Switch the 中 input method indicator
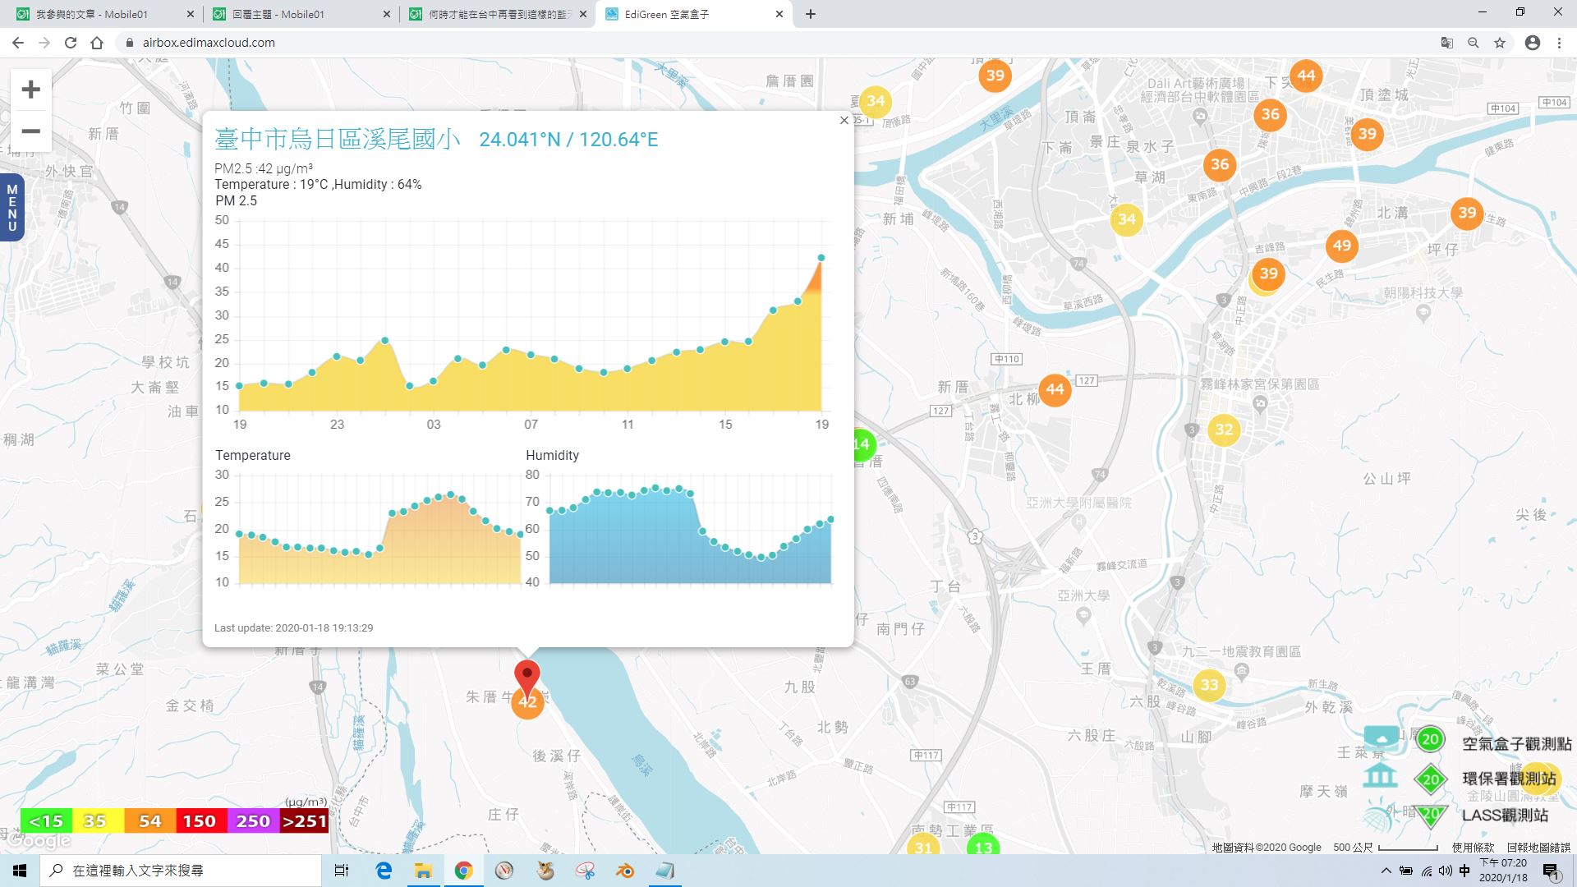 1464,871
